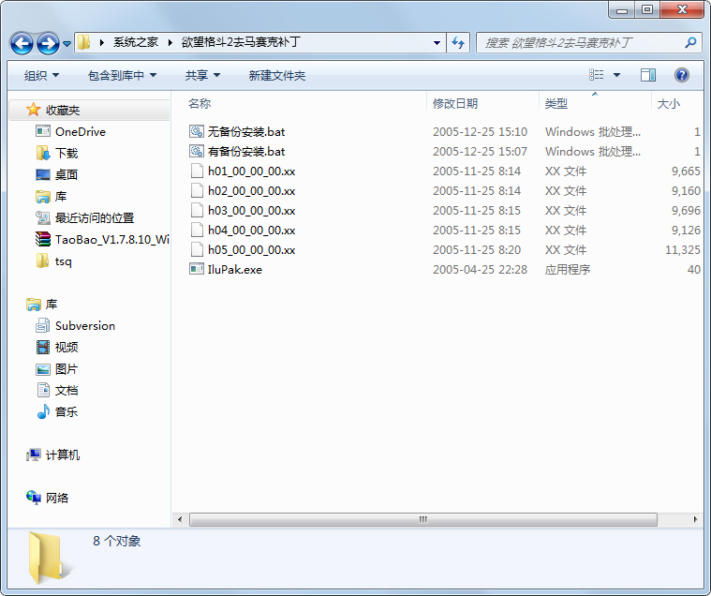The image size is (711, 596).
Task: Click the Forward navigation arrow button
Action: click(x=48, y=43)
